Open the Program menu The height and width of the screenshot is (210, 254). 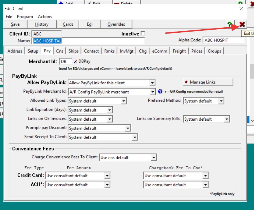click(x=25, y=16)
